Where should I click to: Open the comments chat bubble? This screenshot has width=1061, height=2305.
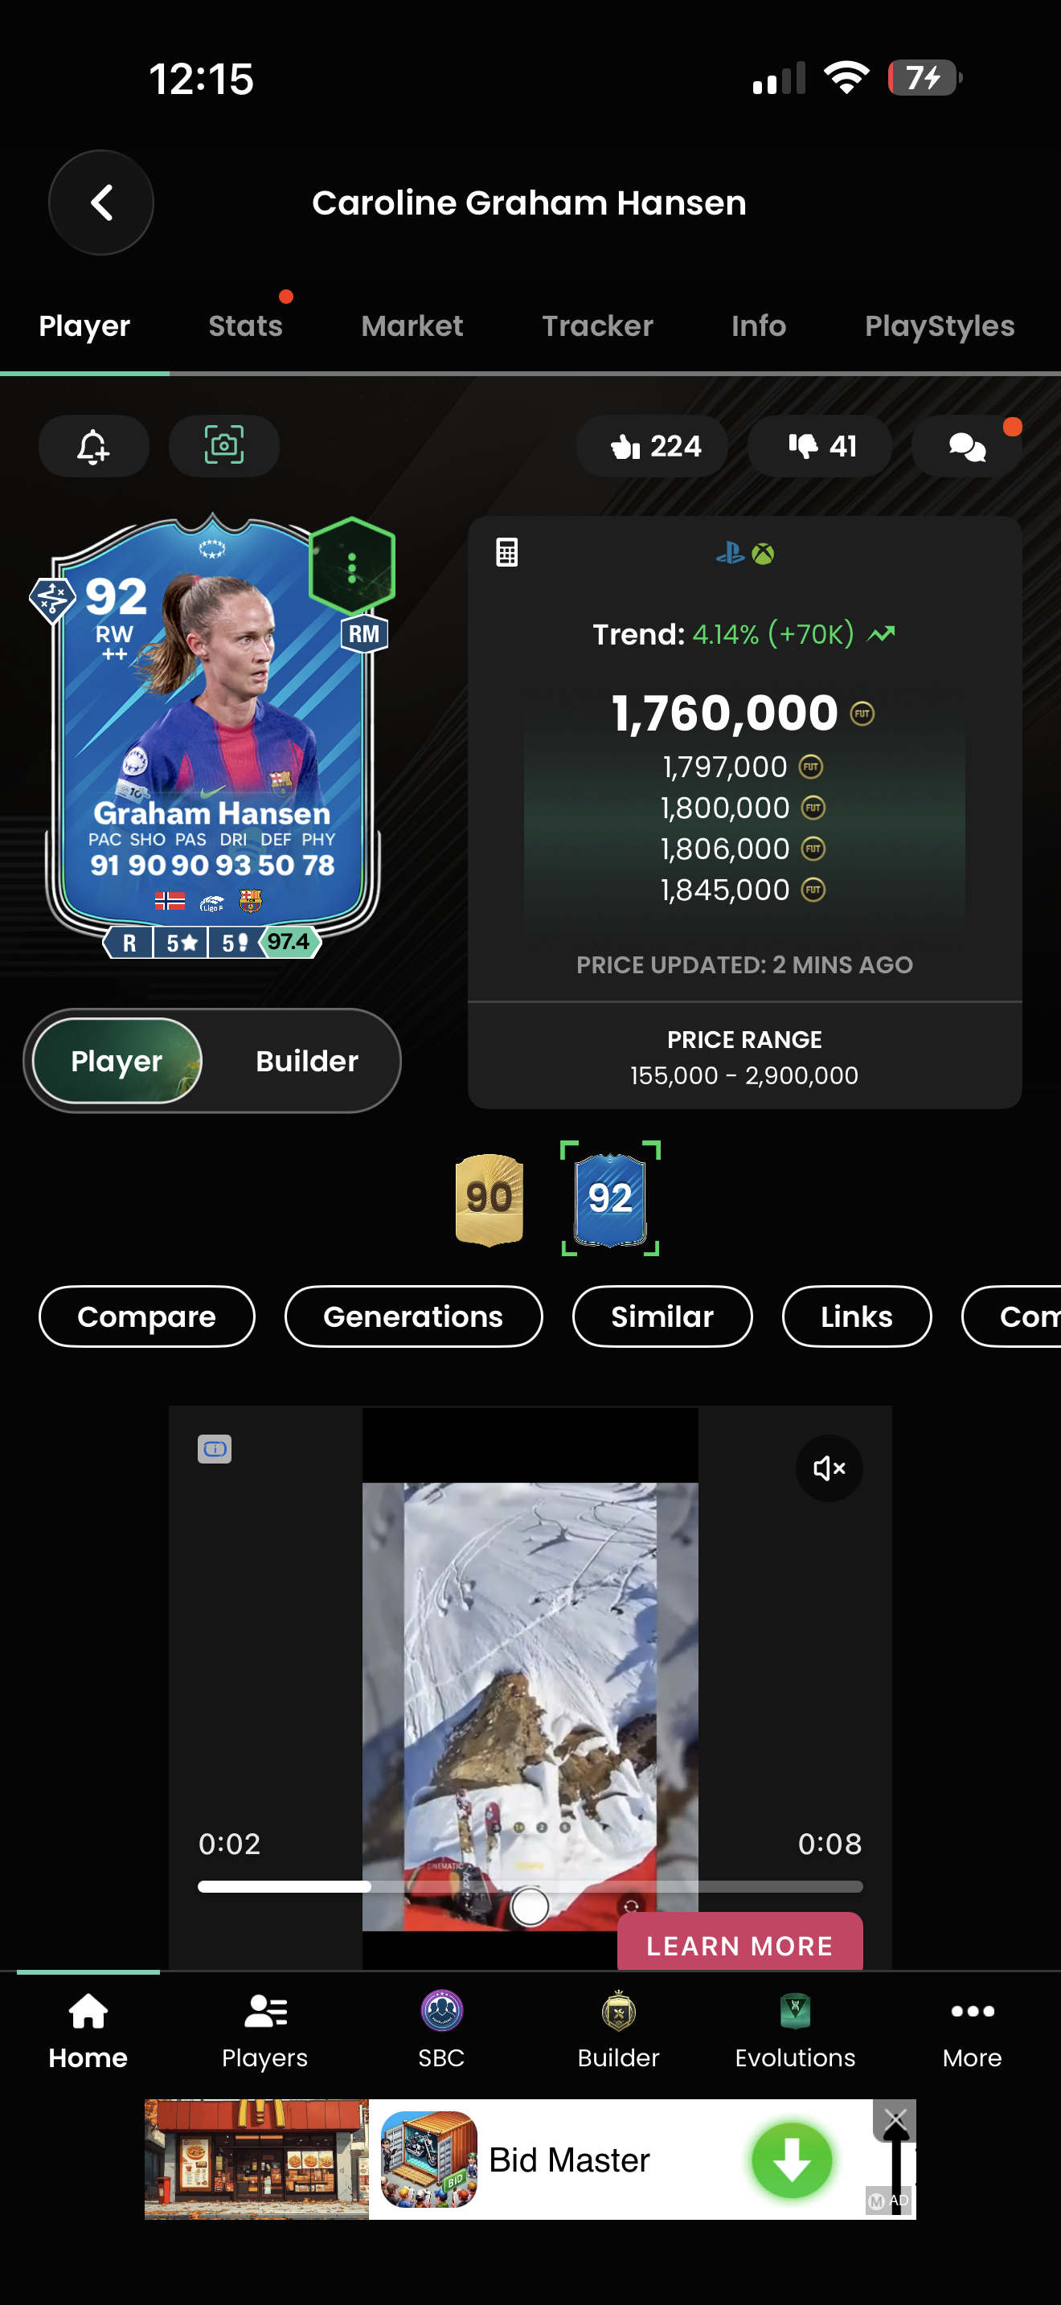click(966, 445)
